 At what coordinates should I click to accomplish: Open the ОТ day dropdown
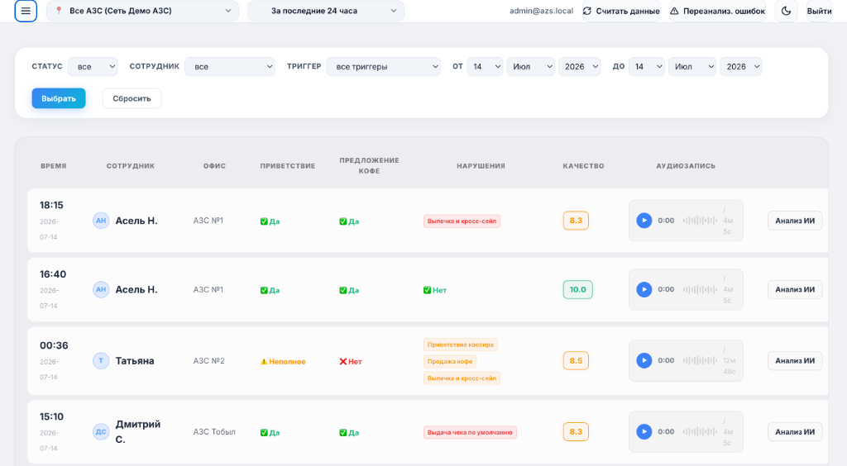point(485,66)
